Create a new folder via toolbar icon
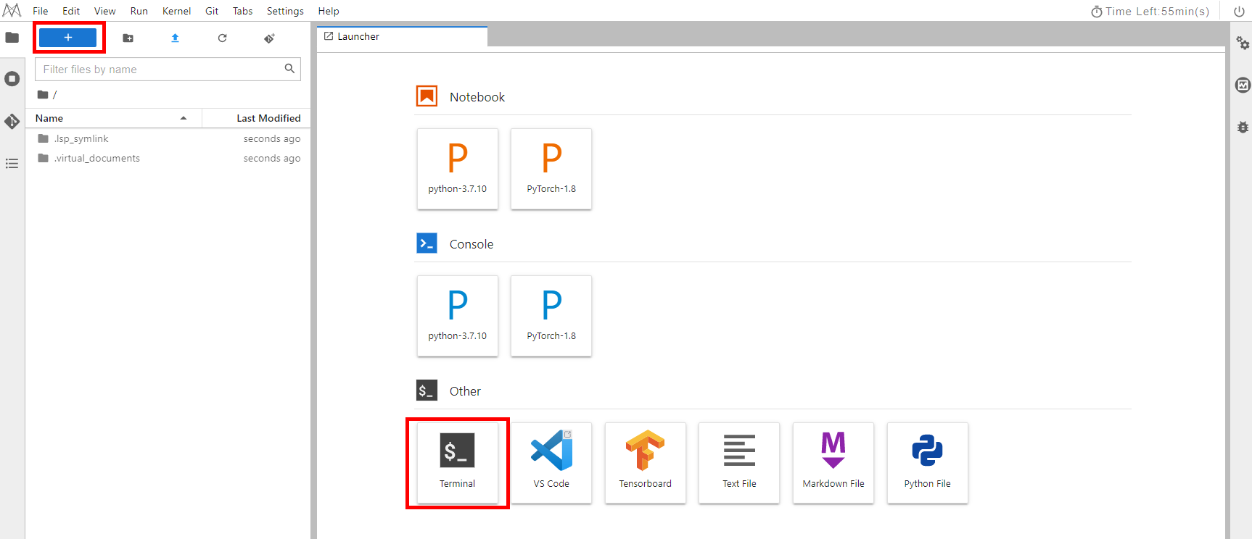1252x539 pixels. click(x=128, y=38)
